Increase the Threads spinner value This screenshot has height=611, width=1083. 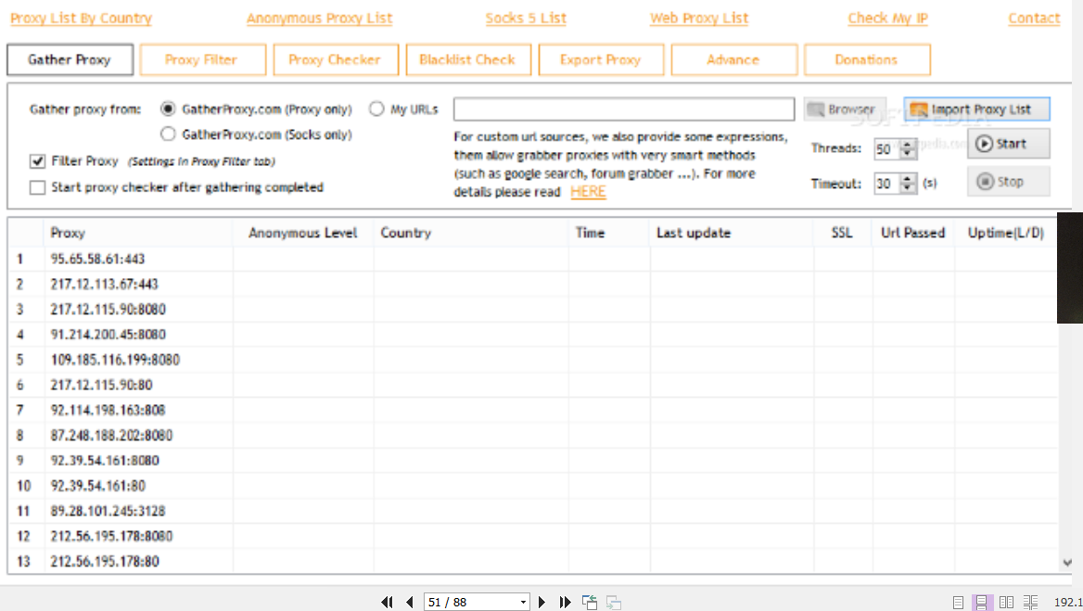click(908, 145)
